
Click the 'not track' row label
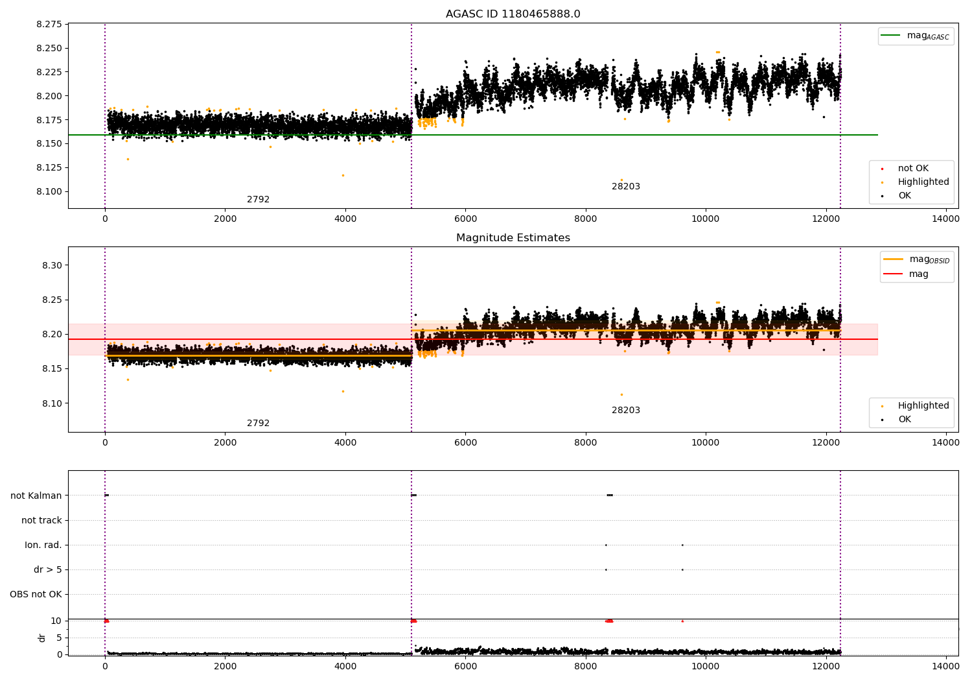[x=41, y=520]
